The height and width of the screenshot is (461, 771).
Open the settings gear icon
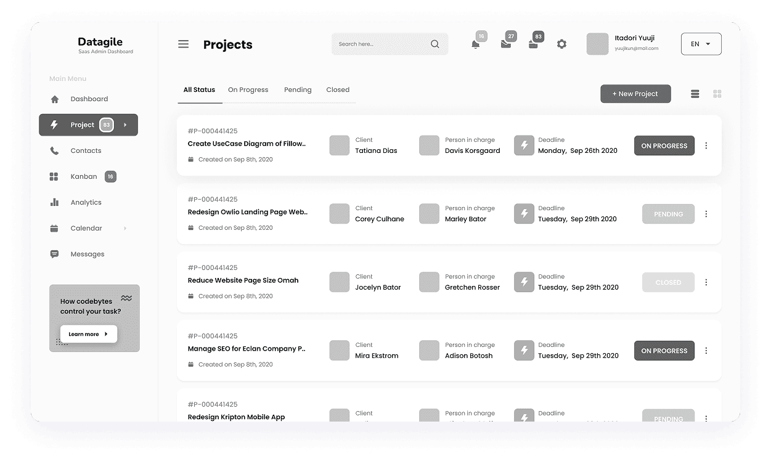pos(561,44)
